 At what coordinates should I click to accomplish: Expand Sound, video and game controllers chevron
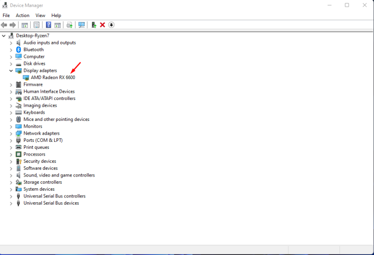point(11,176)
